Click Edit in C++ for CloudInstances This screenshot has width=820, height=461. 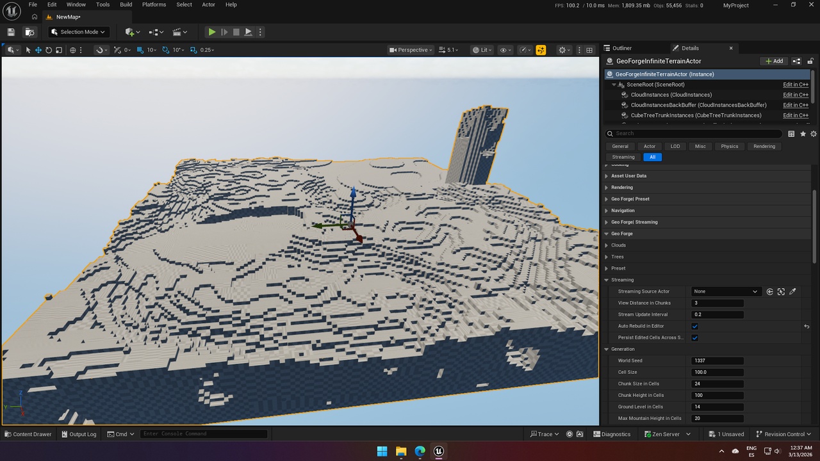click(796, 95)
